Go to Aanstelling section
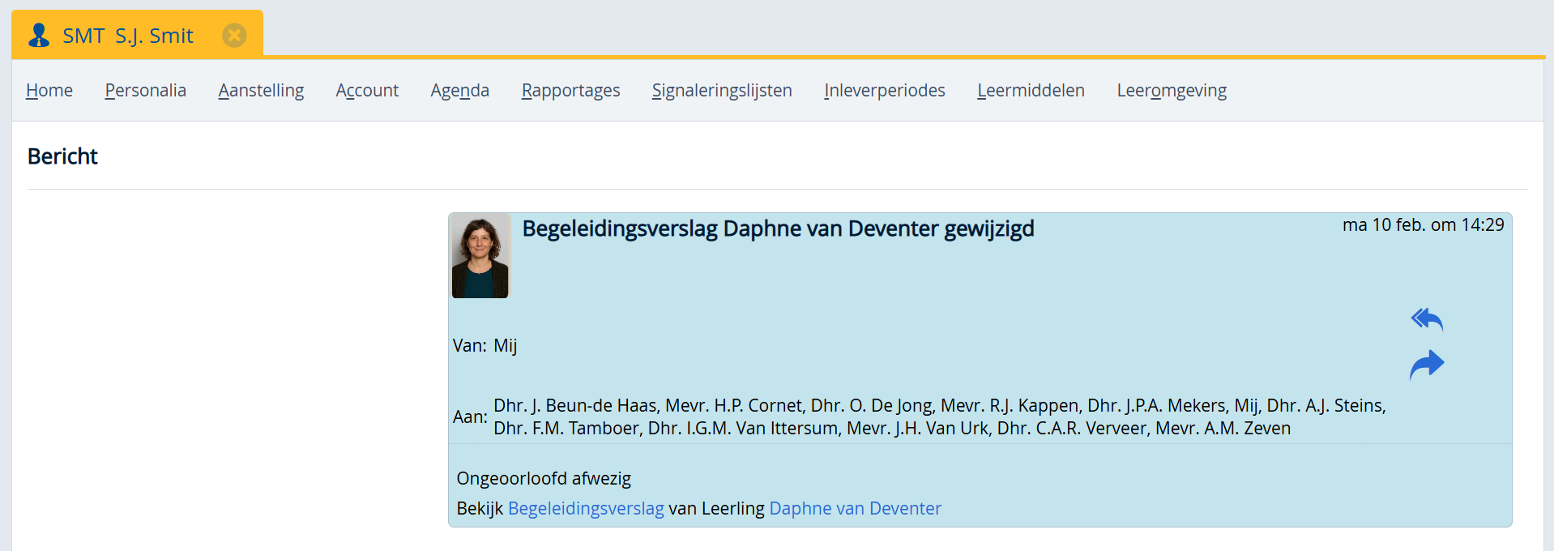 tap(261, 90)
